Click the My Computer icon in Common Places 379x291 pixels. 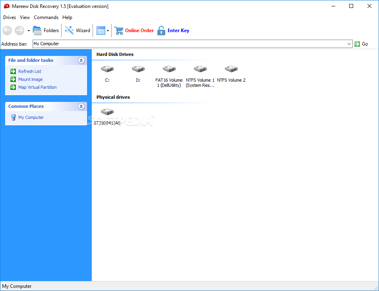pyautogui.click(x=13, y=117)
